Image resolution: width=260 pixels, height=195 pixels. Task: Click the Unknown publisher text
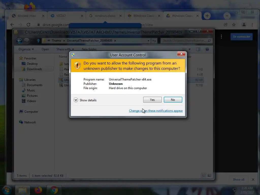pyautogui.click(x=116, y=84)
